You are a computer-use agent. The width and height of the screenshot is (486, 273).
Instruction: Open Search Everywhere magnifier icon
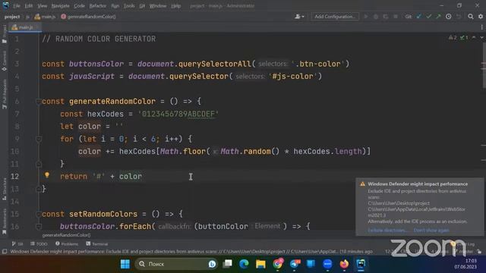click(471, 17)
